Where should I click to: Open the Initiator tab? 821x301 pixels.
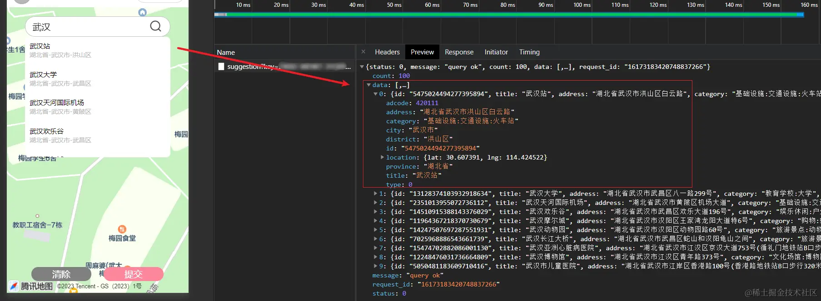click(x=496, y=52)
